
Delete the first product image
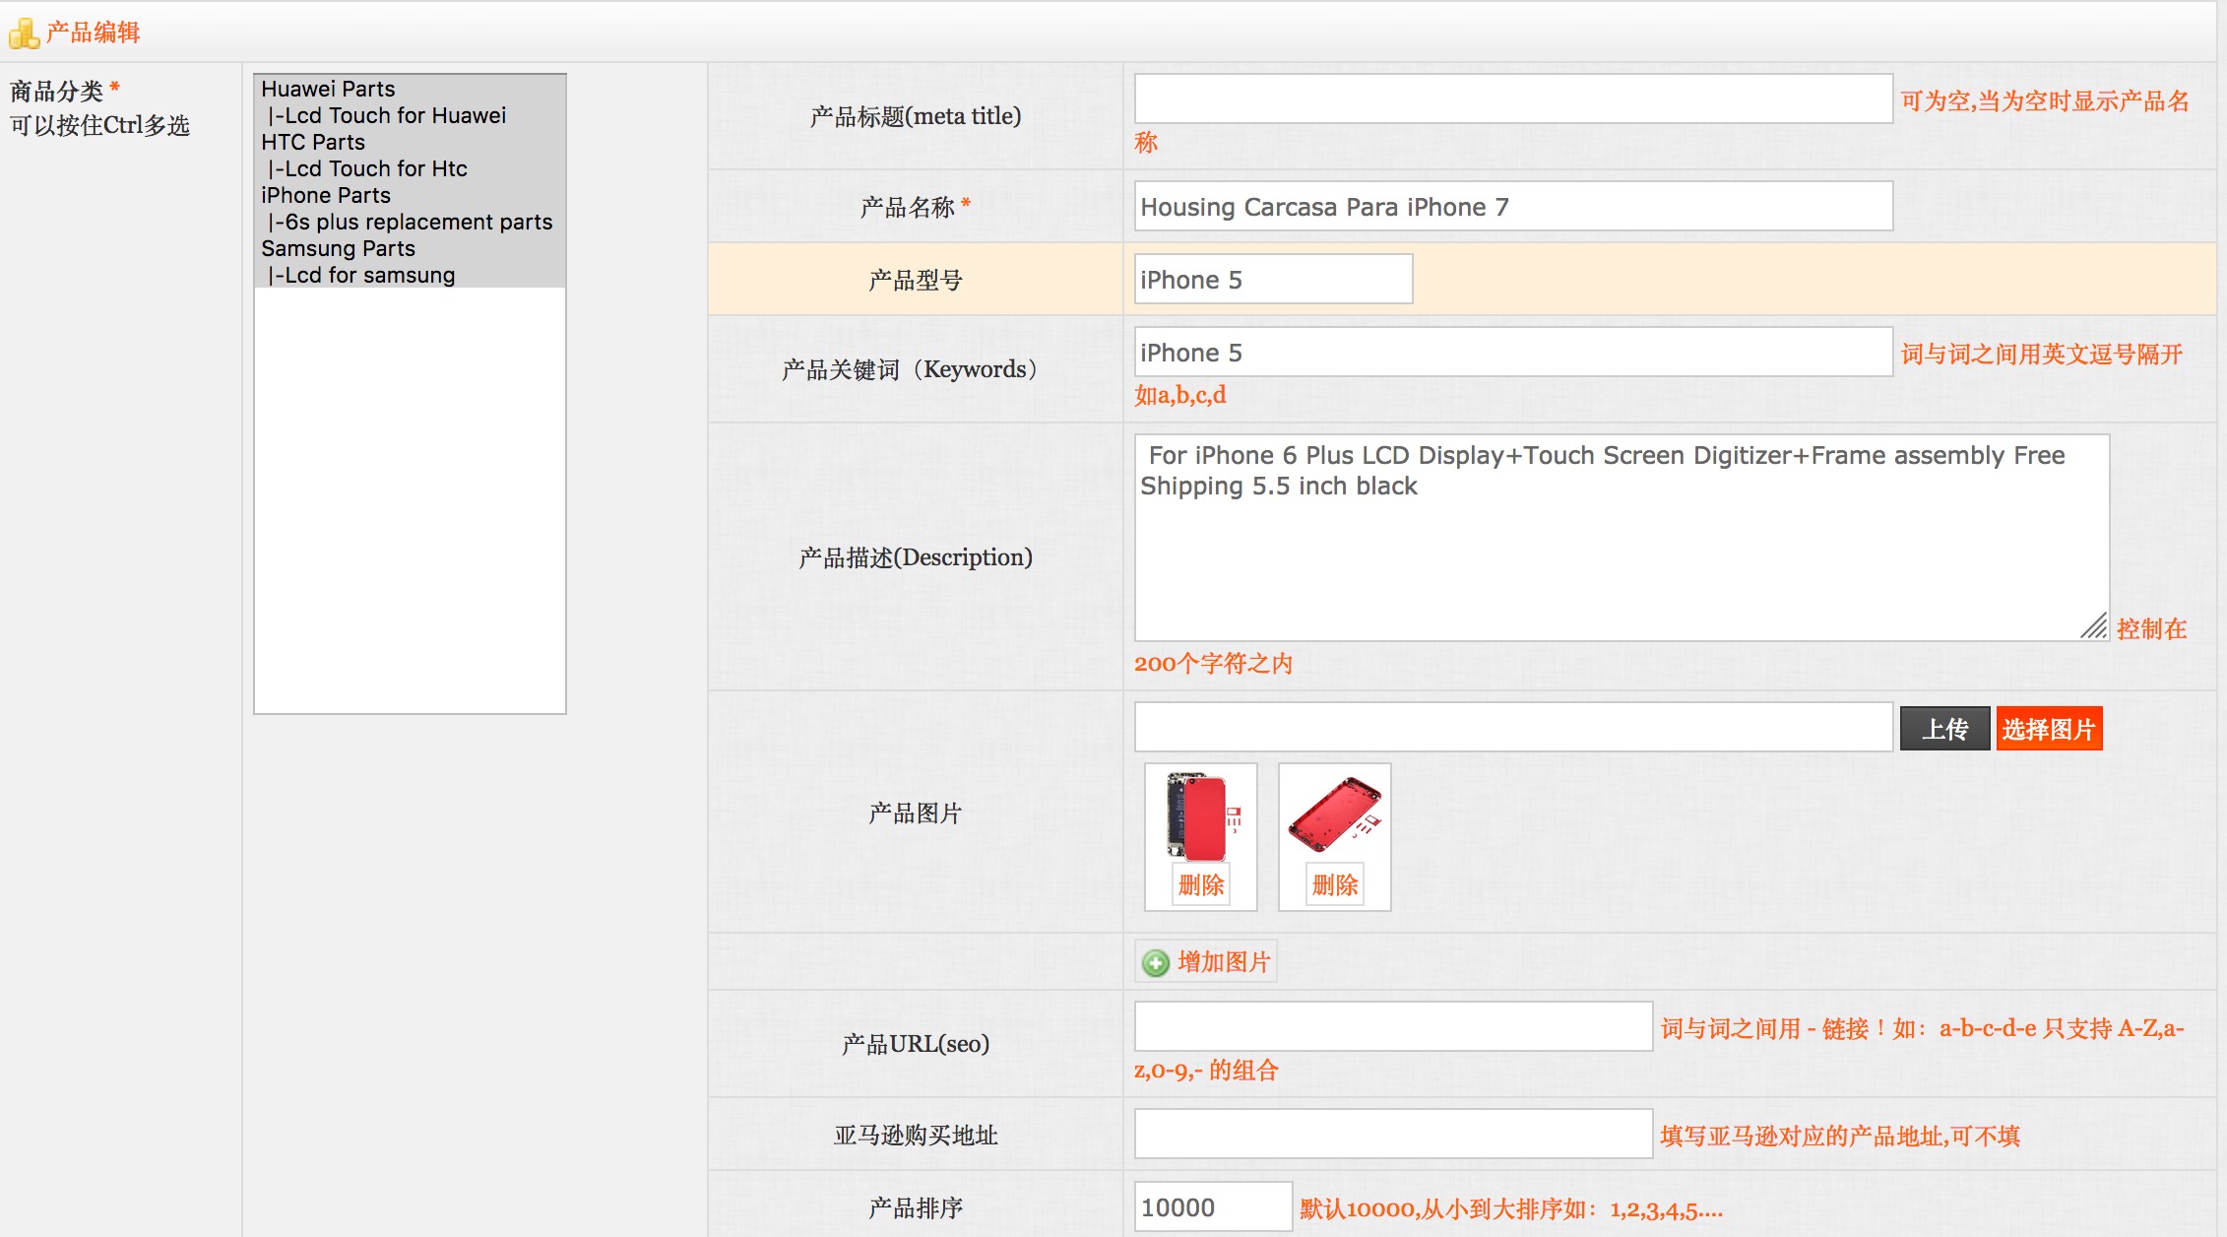1200,884
